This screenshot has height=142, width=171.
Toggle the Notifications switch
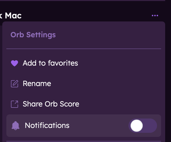pos(142,126)
